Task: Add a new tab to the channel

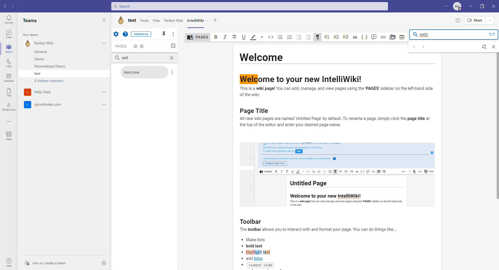Action: [215, 20]
